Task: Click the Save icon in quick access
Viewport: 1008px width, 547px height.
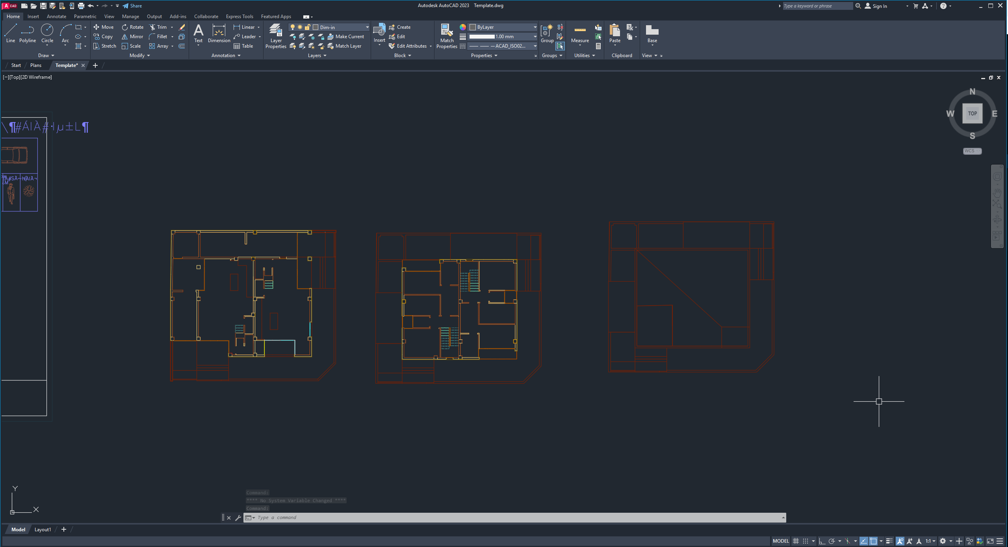Action: (x=43, y=6)
